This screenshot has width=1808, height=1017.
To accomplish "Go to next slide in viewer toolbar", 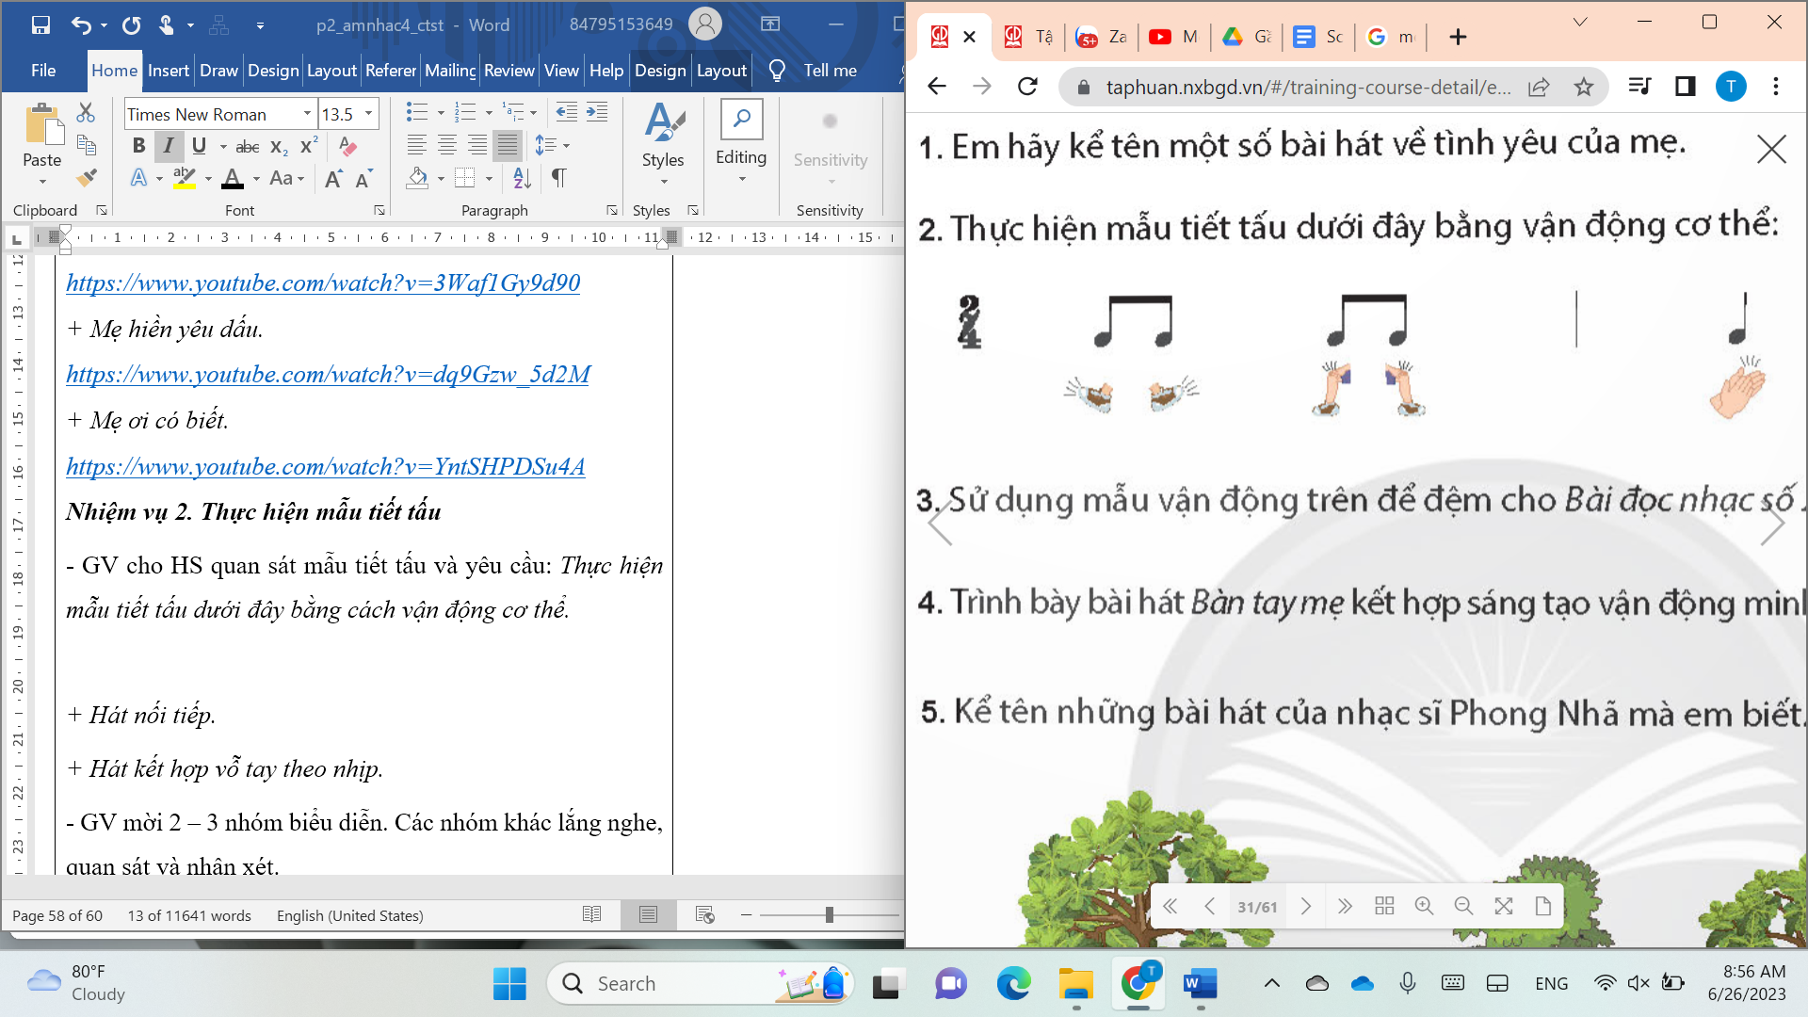I will click(1305, 906).
